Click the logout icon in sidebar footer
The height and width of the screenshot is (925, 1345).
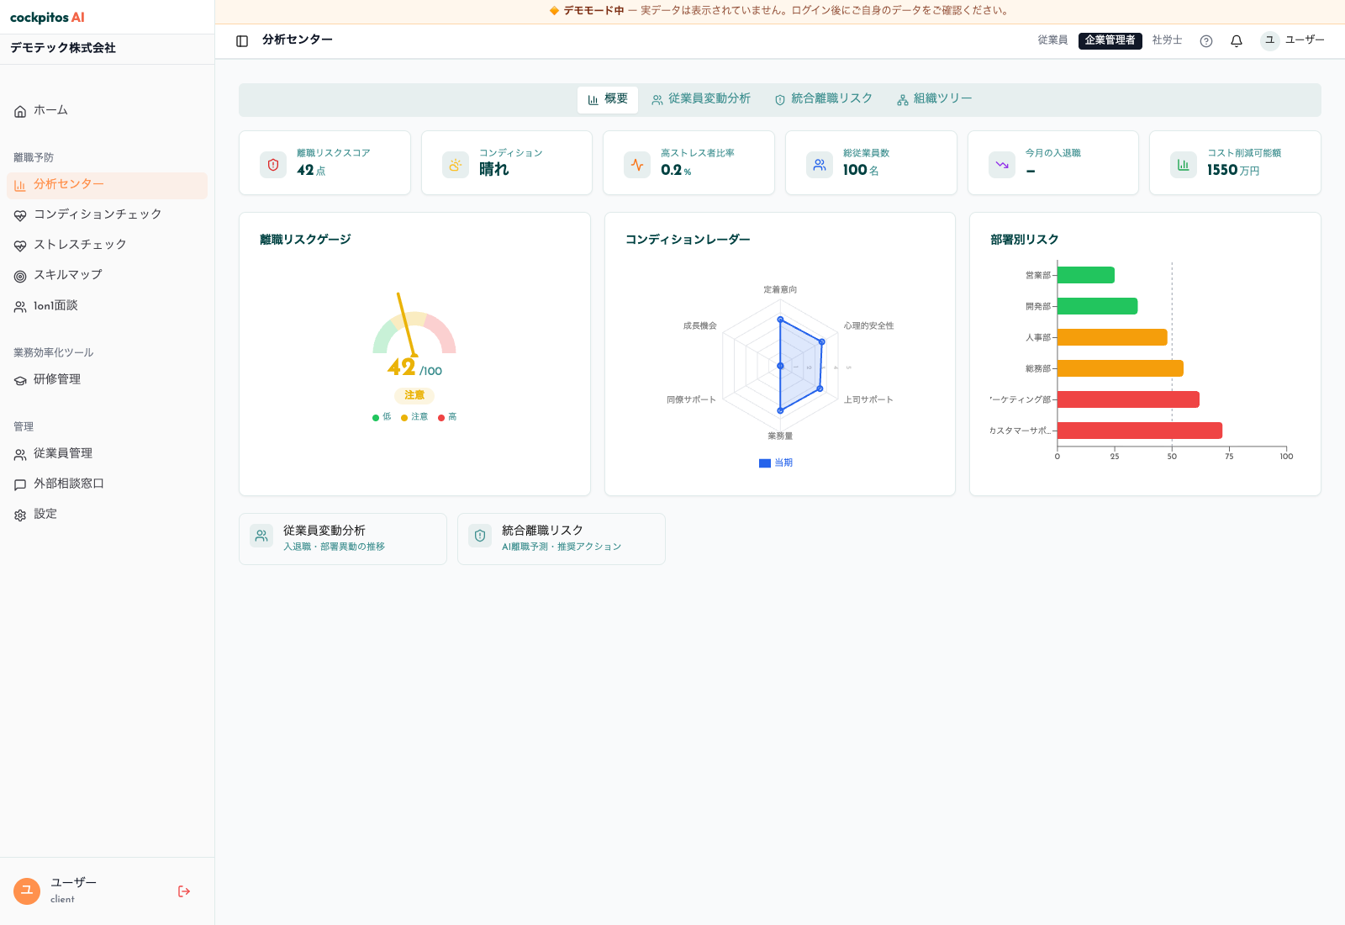(x=184, y=891)
